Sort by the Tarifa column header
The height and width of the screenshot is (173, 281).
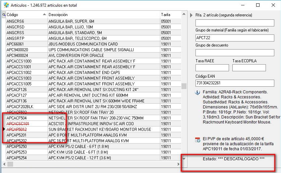pos(171,15)
